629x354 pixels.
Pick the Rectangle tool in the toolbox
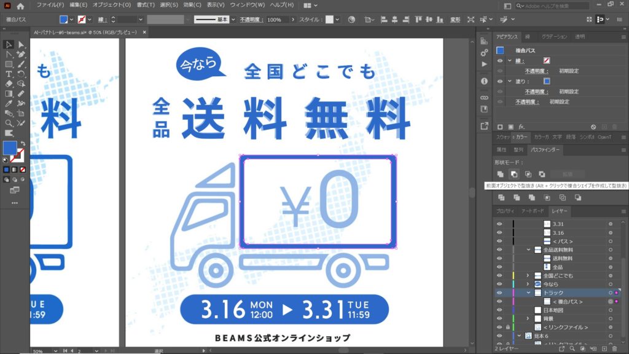coord(9,64)
